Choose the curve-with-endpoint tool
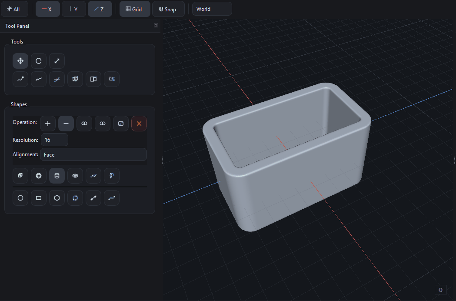 click(20, 79)
